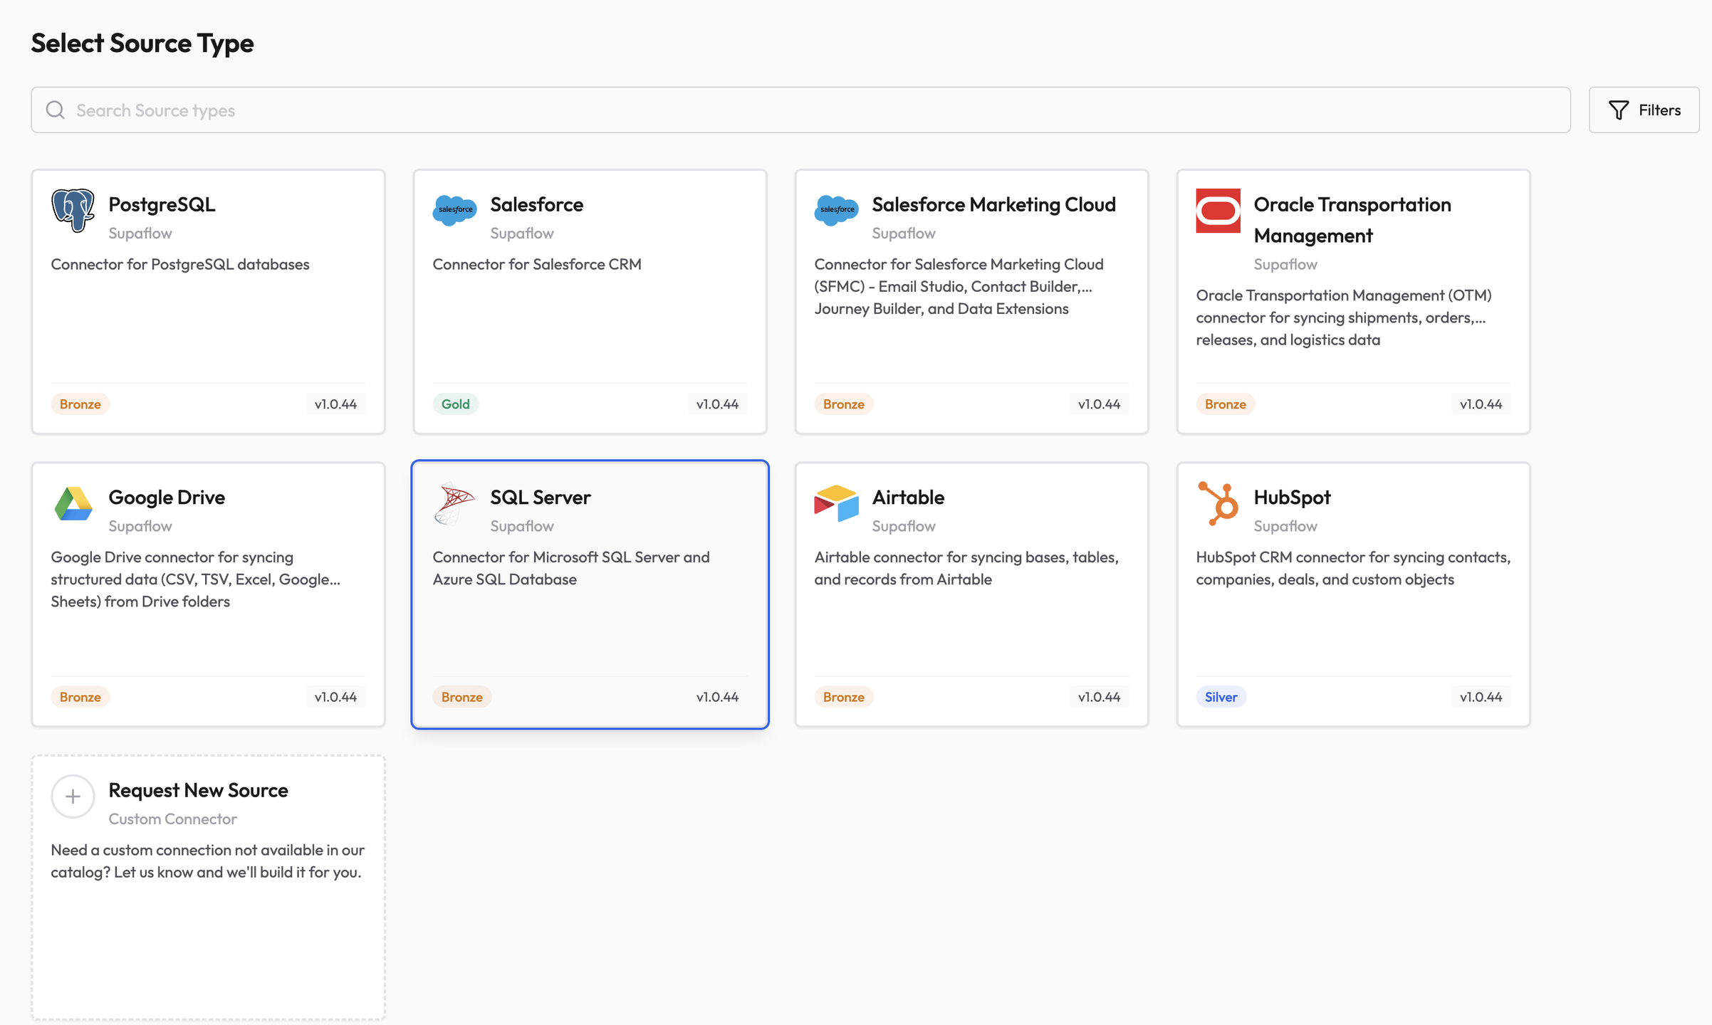Open the Filters button
The width and height of the screenshot is (1712, 1025).
coord(1644,110)
